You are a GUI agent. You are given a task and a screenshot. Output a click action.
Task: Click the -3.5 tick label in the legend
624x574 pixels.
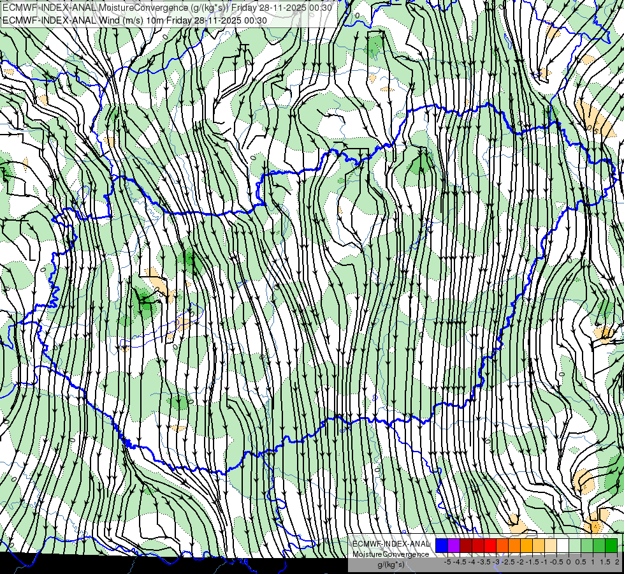point(484,562)
